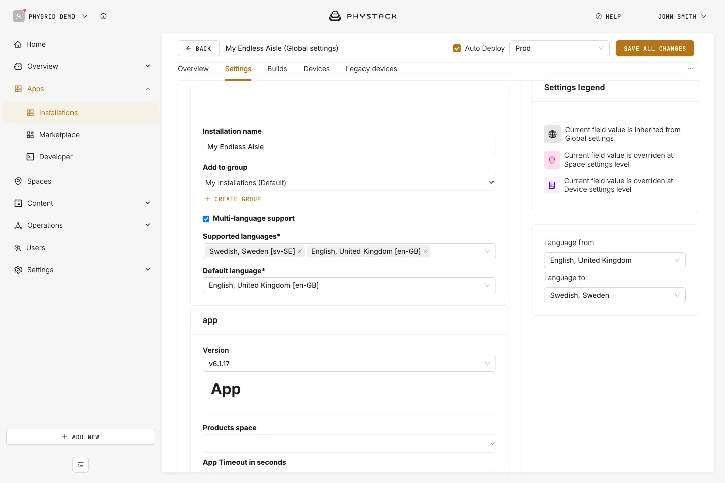Image resolution: width=725 pixels, height=483 pixels.
Task: Click Save All Changes button
Action: (655, 48)
